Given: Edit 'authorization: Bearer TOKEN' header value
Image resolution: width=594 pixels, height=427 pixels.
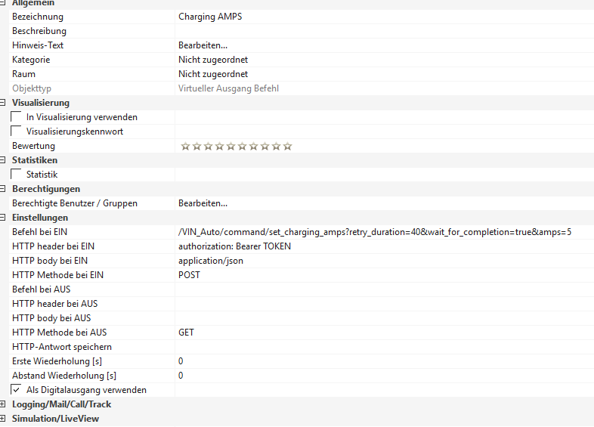Looking at the screenshot, I should 384,246.
